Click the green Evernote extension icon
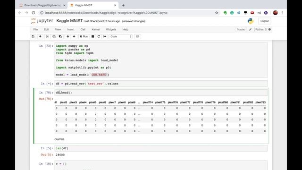Viewport: 302px width, 170px height. pyautogui.click(x=225, y=13)
